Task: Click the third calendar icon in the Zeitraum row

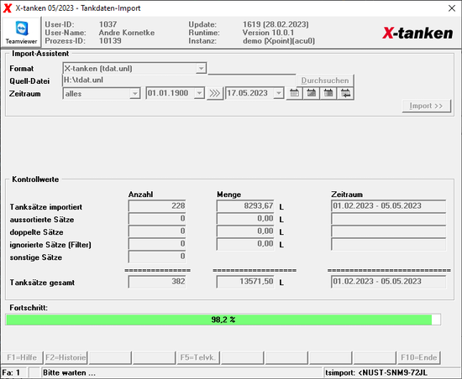Action: pos(328,94)
